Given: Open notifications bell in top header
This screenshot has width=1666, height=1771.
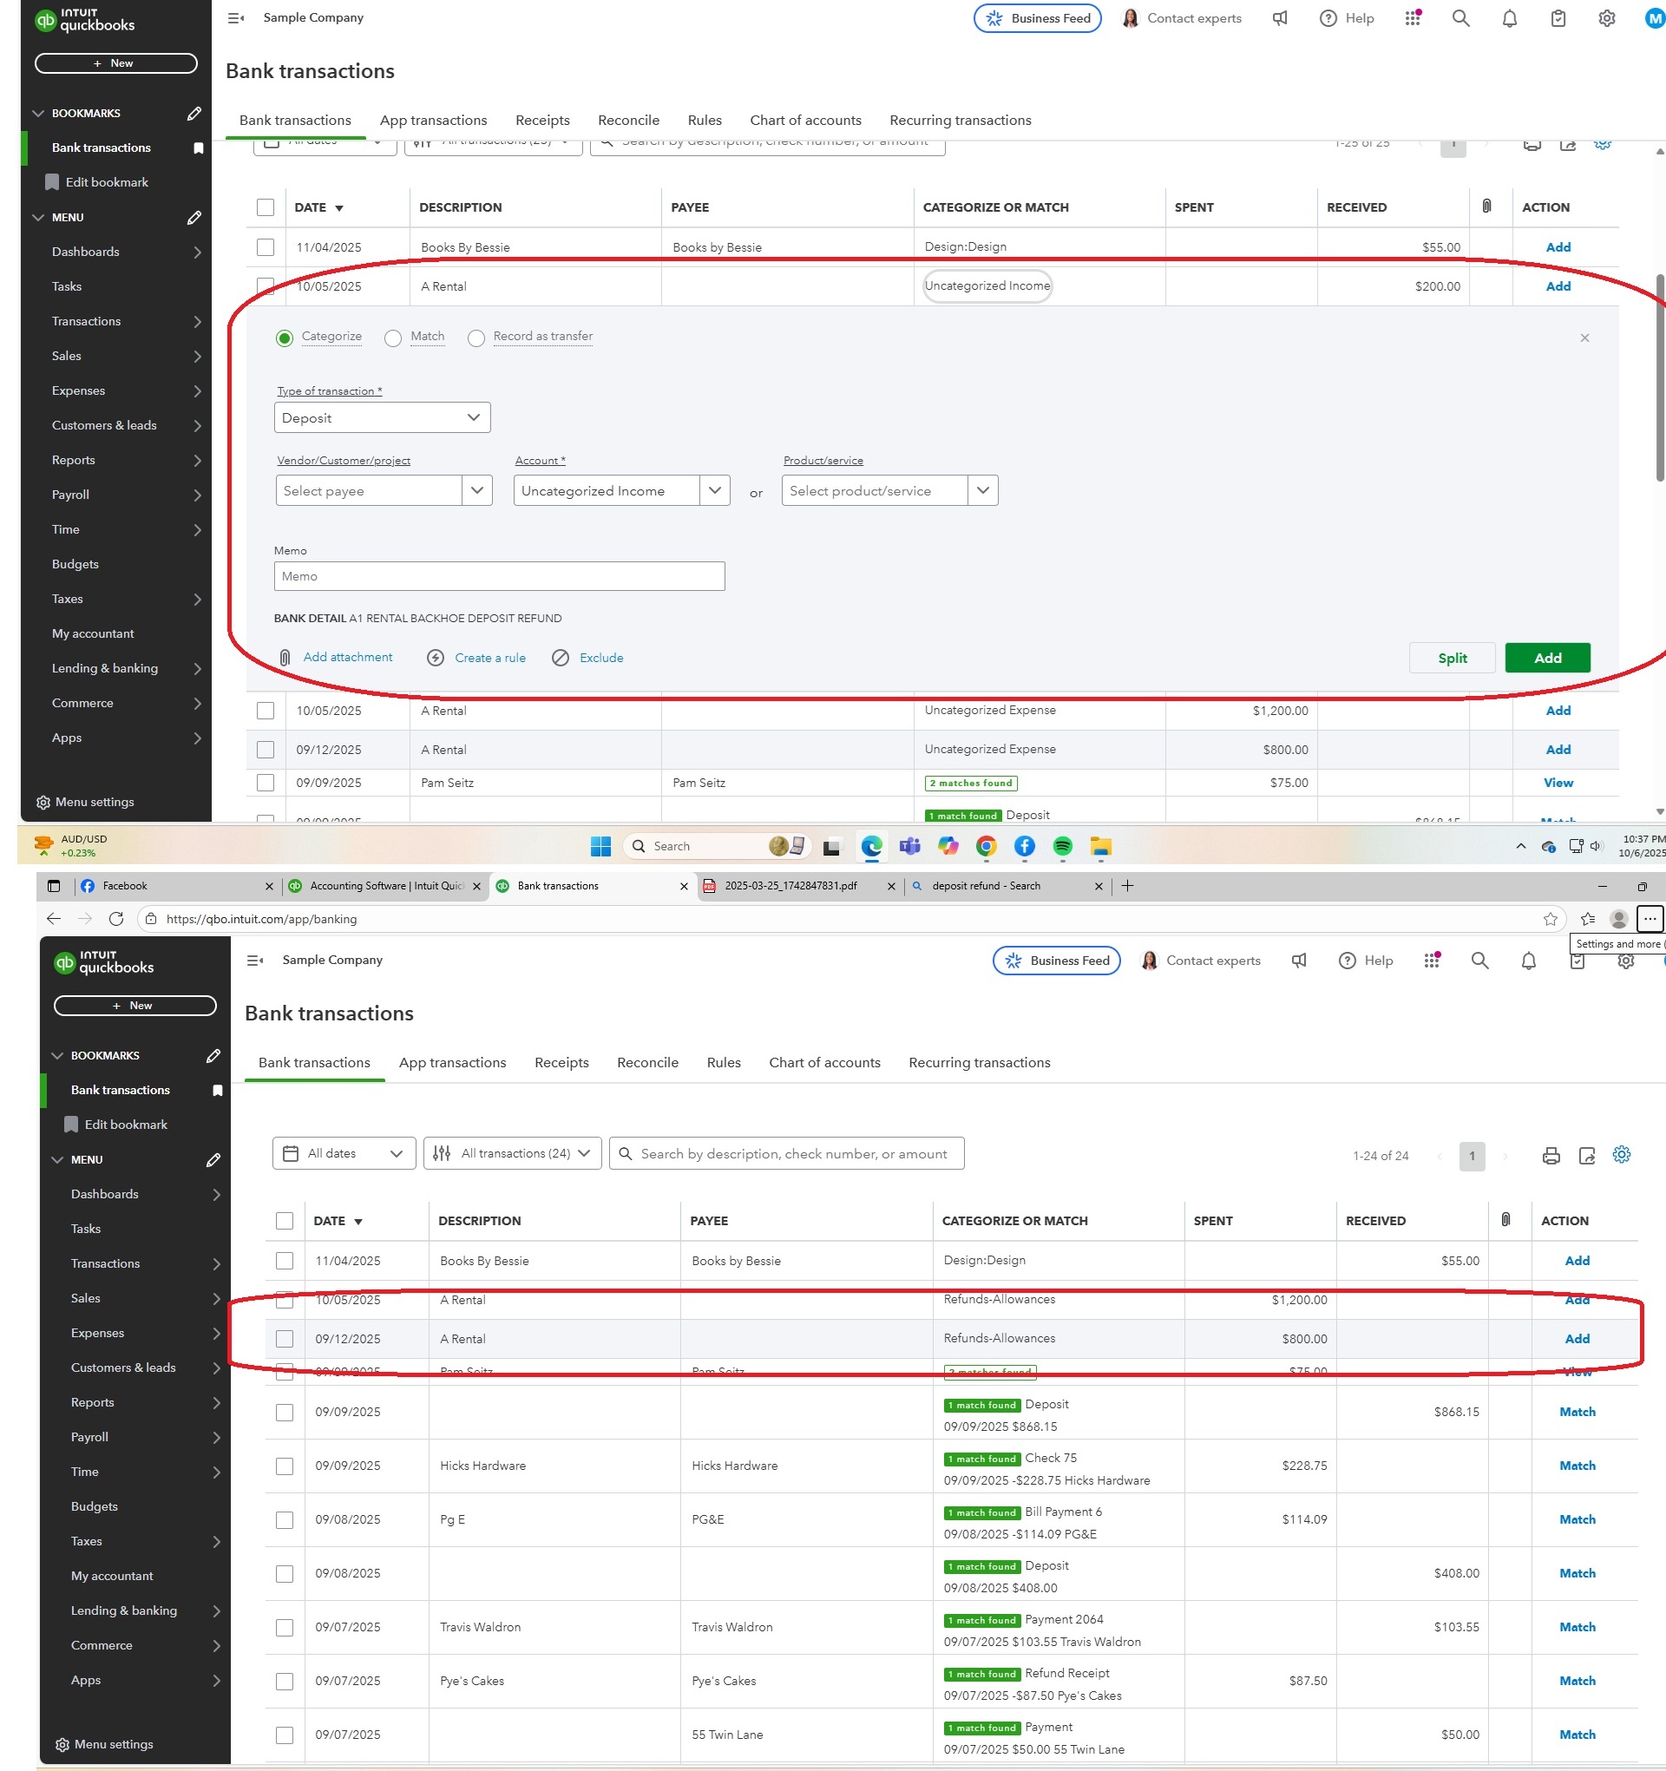Looking at the screenshot, I should point(1509,19).
